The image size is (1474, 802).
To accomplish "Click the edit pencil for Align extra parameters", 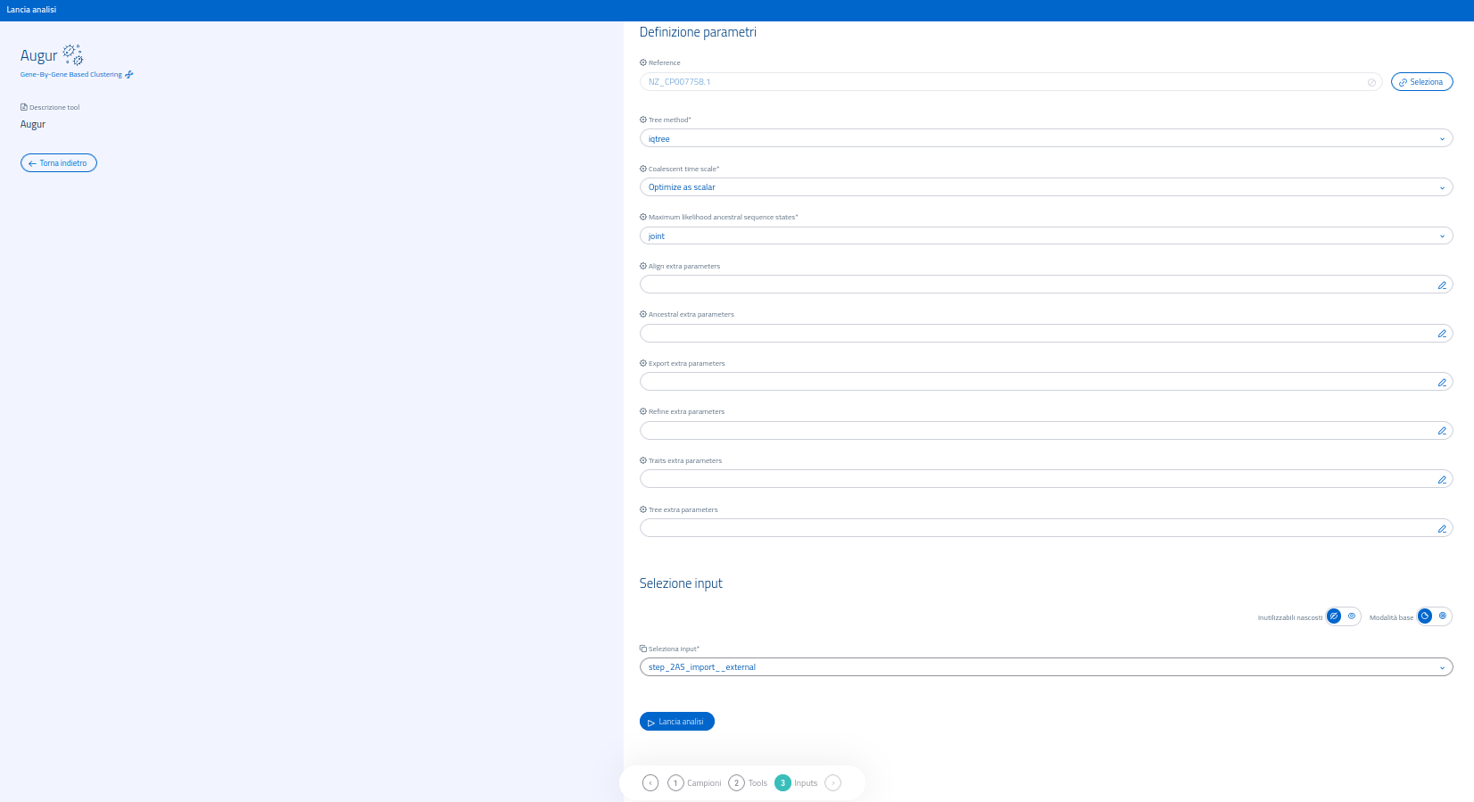I will click(1441, 285).
